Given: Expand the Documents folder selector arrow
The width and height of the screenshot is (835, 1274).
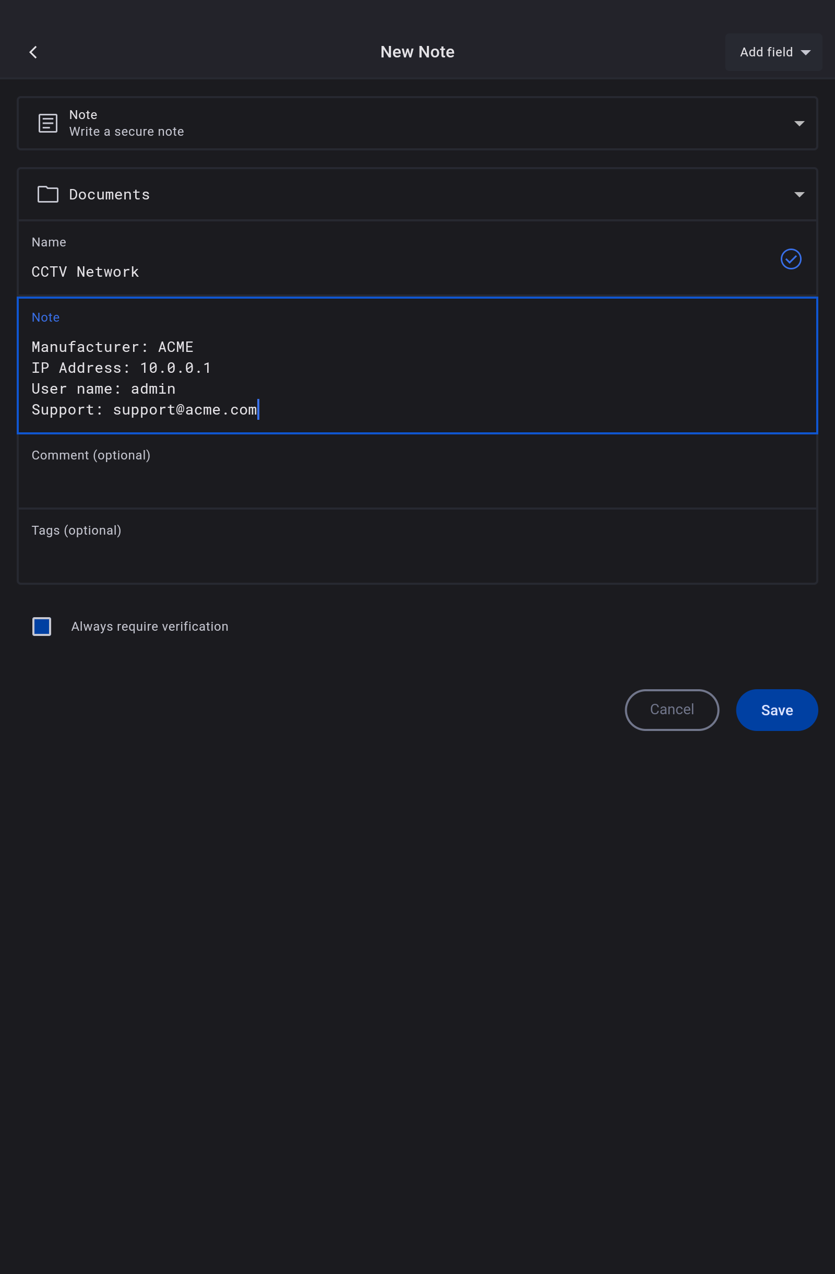Looking at the screenshot, I should tap(798, 195).
